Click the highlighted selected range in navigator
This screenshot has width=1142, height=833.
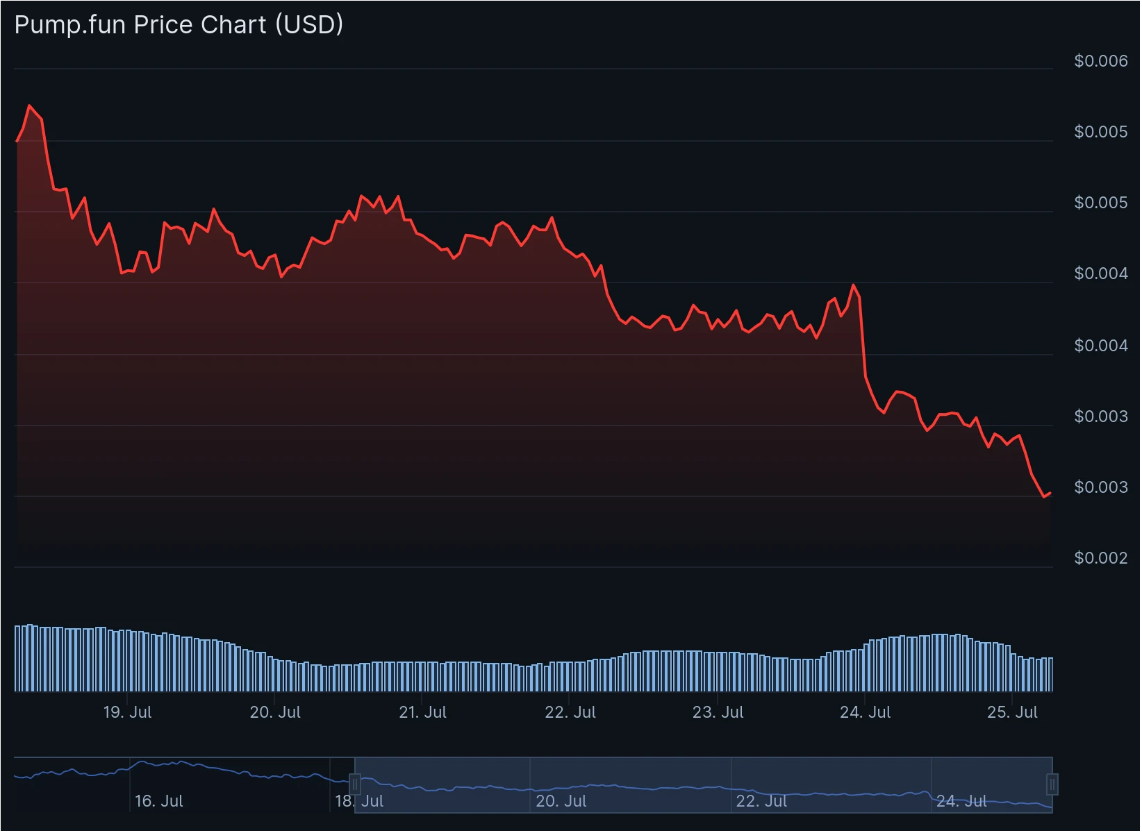coord(704,785)
